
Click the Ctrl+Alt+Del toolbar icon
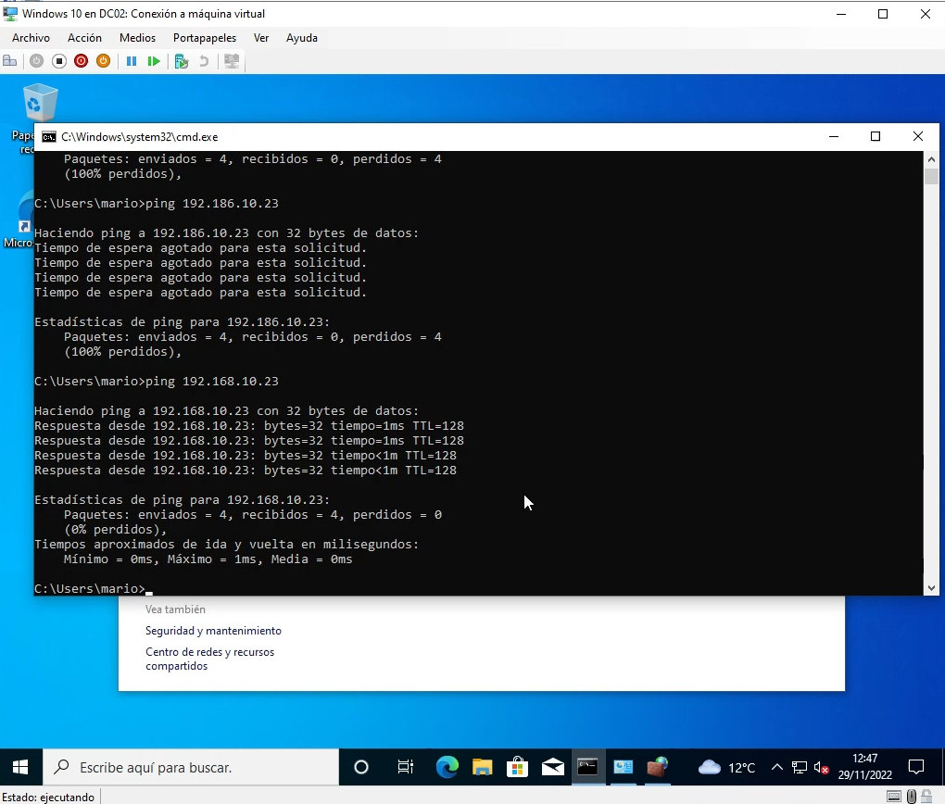click(x=10, y=61)
